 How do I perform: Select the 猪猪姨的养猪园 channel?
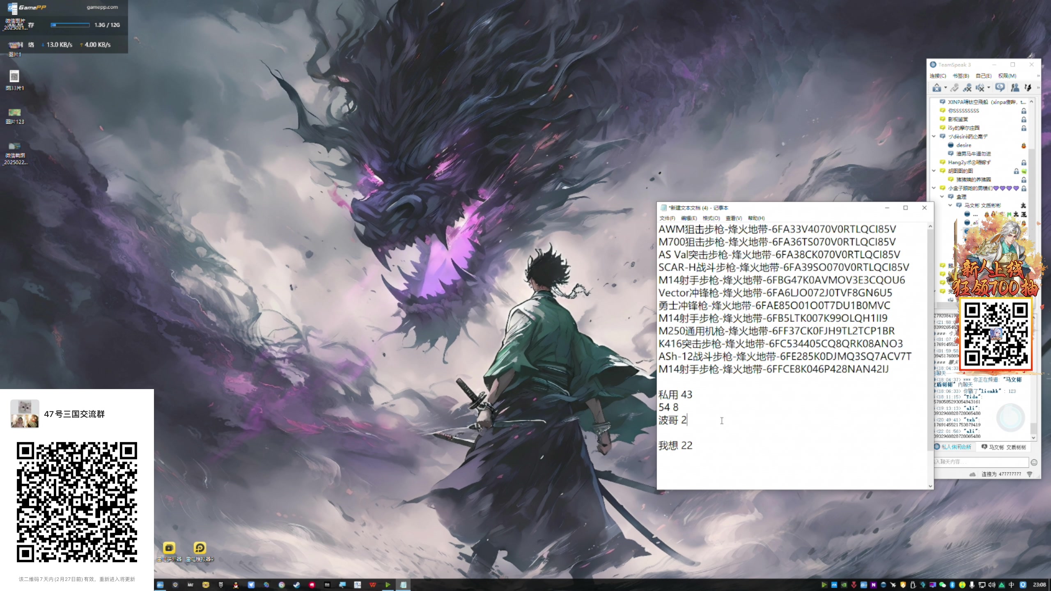(x=973, y=179)
